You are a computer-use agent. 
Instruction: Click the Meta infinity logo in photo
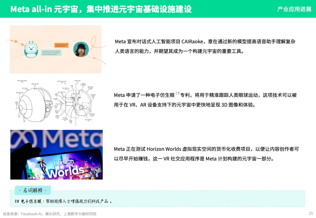click(x=24, y=138)
